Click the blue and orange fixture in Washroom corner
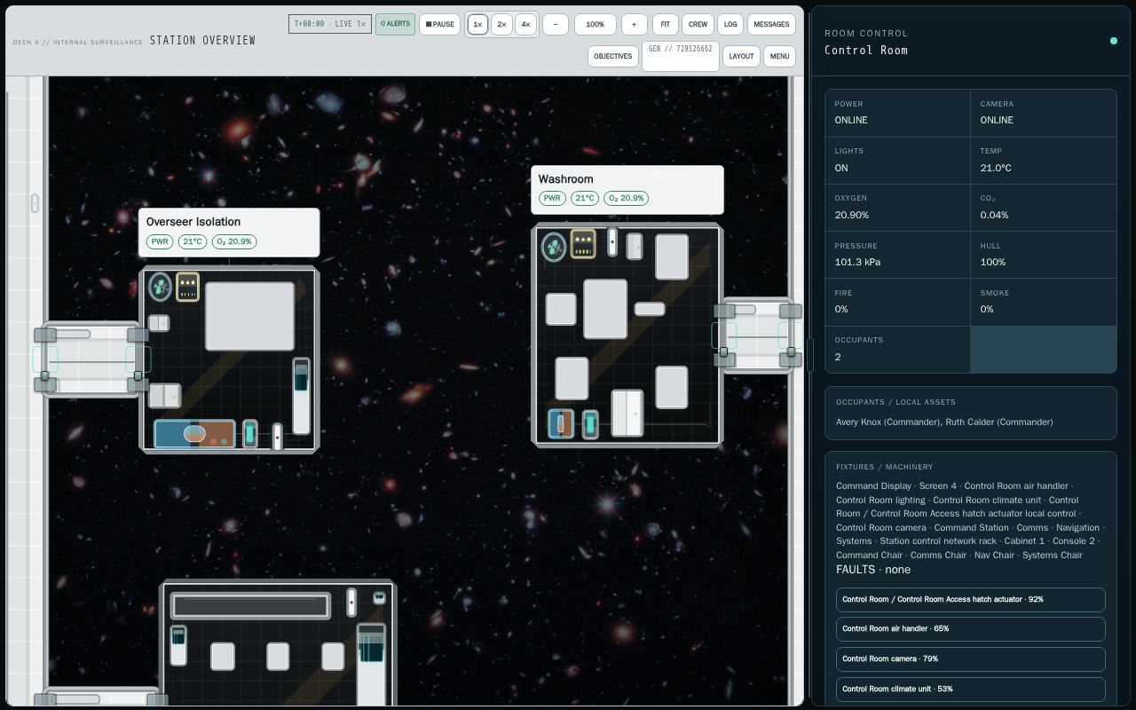The height and width of the screenshot is (710, 1136). click(561, 424)
